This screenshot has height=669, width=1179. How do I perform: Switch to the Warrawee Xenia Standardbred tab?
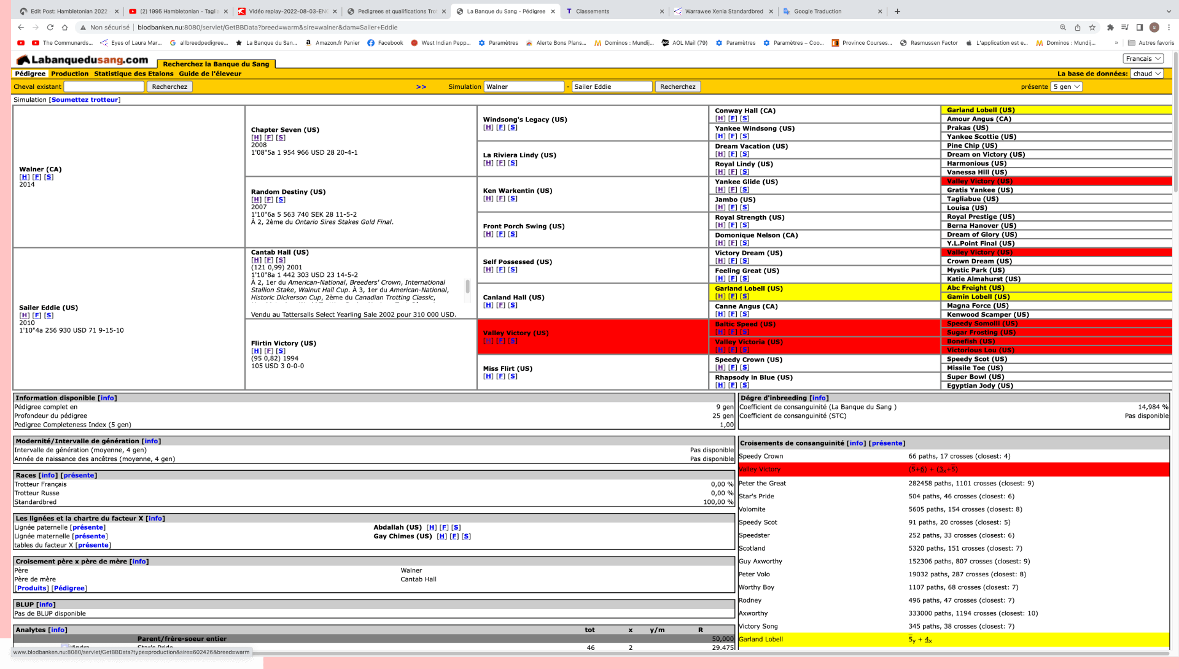[x=723, y=11]
